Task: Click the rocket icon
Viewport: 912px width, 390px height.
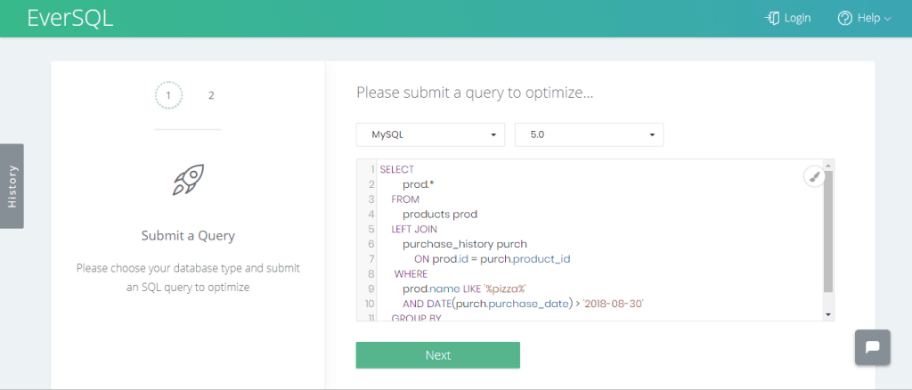Action: (188, 180)
